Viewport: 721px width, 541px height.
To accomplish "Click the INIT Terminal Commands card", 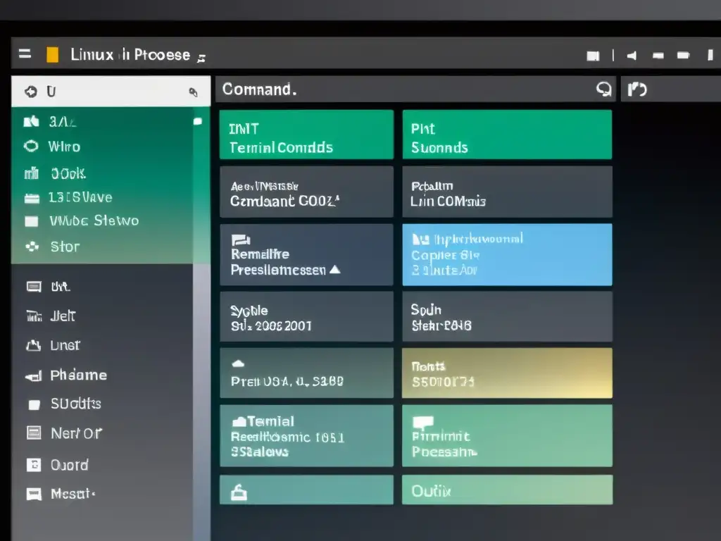I will (306, 134).
